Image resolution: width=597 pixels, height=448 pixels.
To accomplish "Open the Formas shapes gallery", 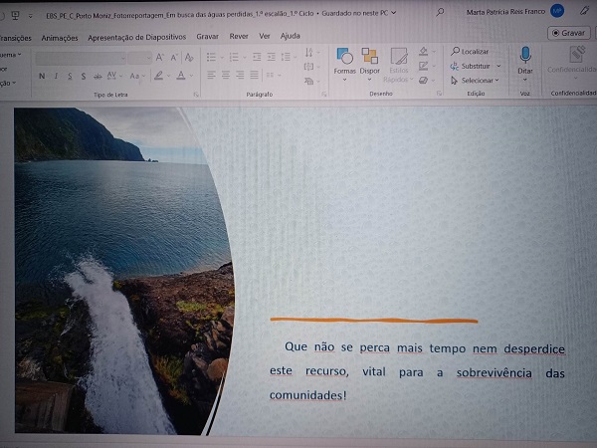I will tap(345, 65).
